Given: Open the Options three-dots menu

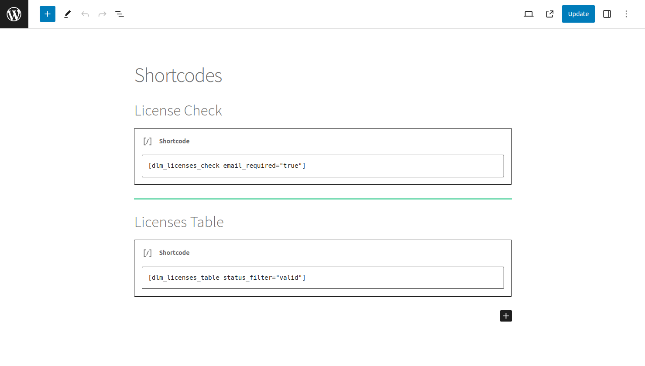Looking at the screenshot, I should [x=626, y=14].
